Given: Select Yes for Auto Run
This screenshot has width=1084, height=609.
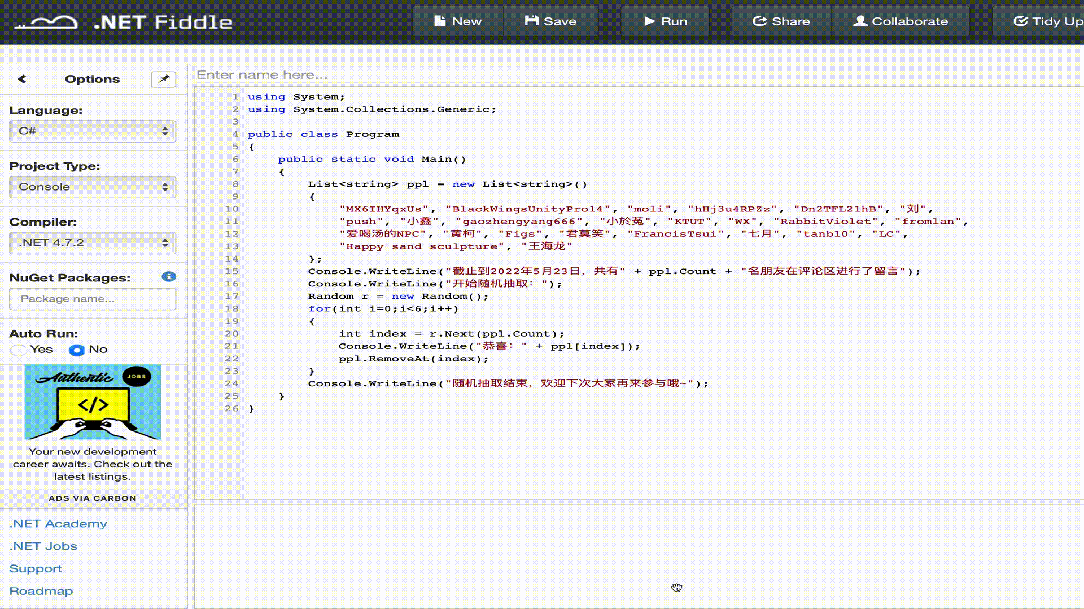Looking at the screenshot, I should point(18,350).
